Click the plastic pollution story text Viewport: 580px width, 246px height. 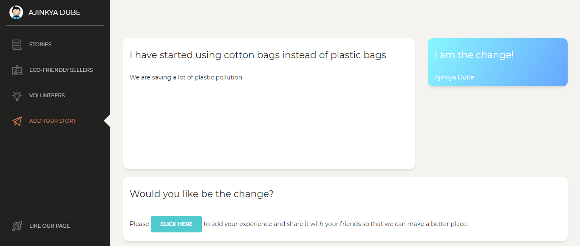coord(187,77)
